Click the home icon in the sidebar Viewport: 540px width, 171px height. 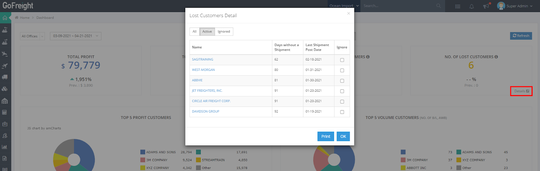(x=5, y=18)
